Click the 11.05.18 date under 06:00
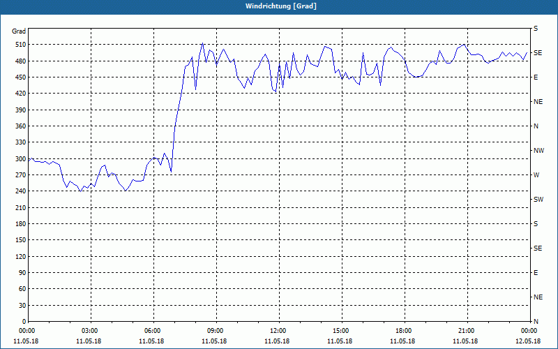This screenshot has height=349, width=558. [151, 341]
